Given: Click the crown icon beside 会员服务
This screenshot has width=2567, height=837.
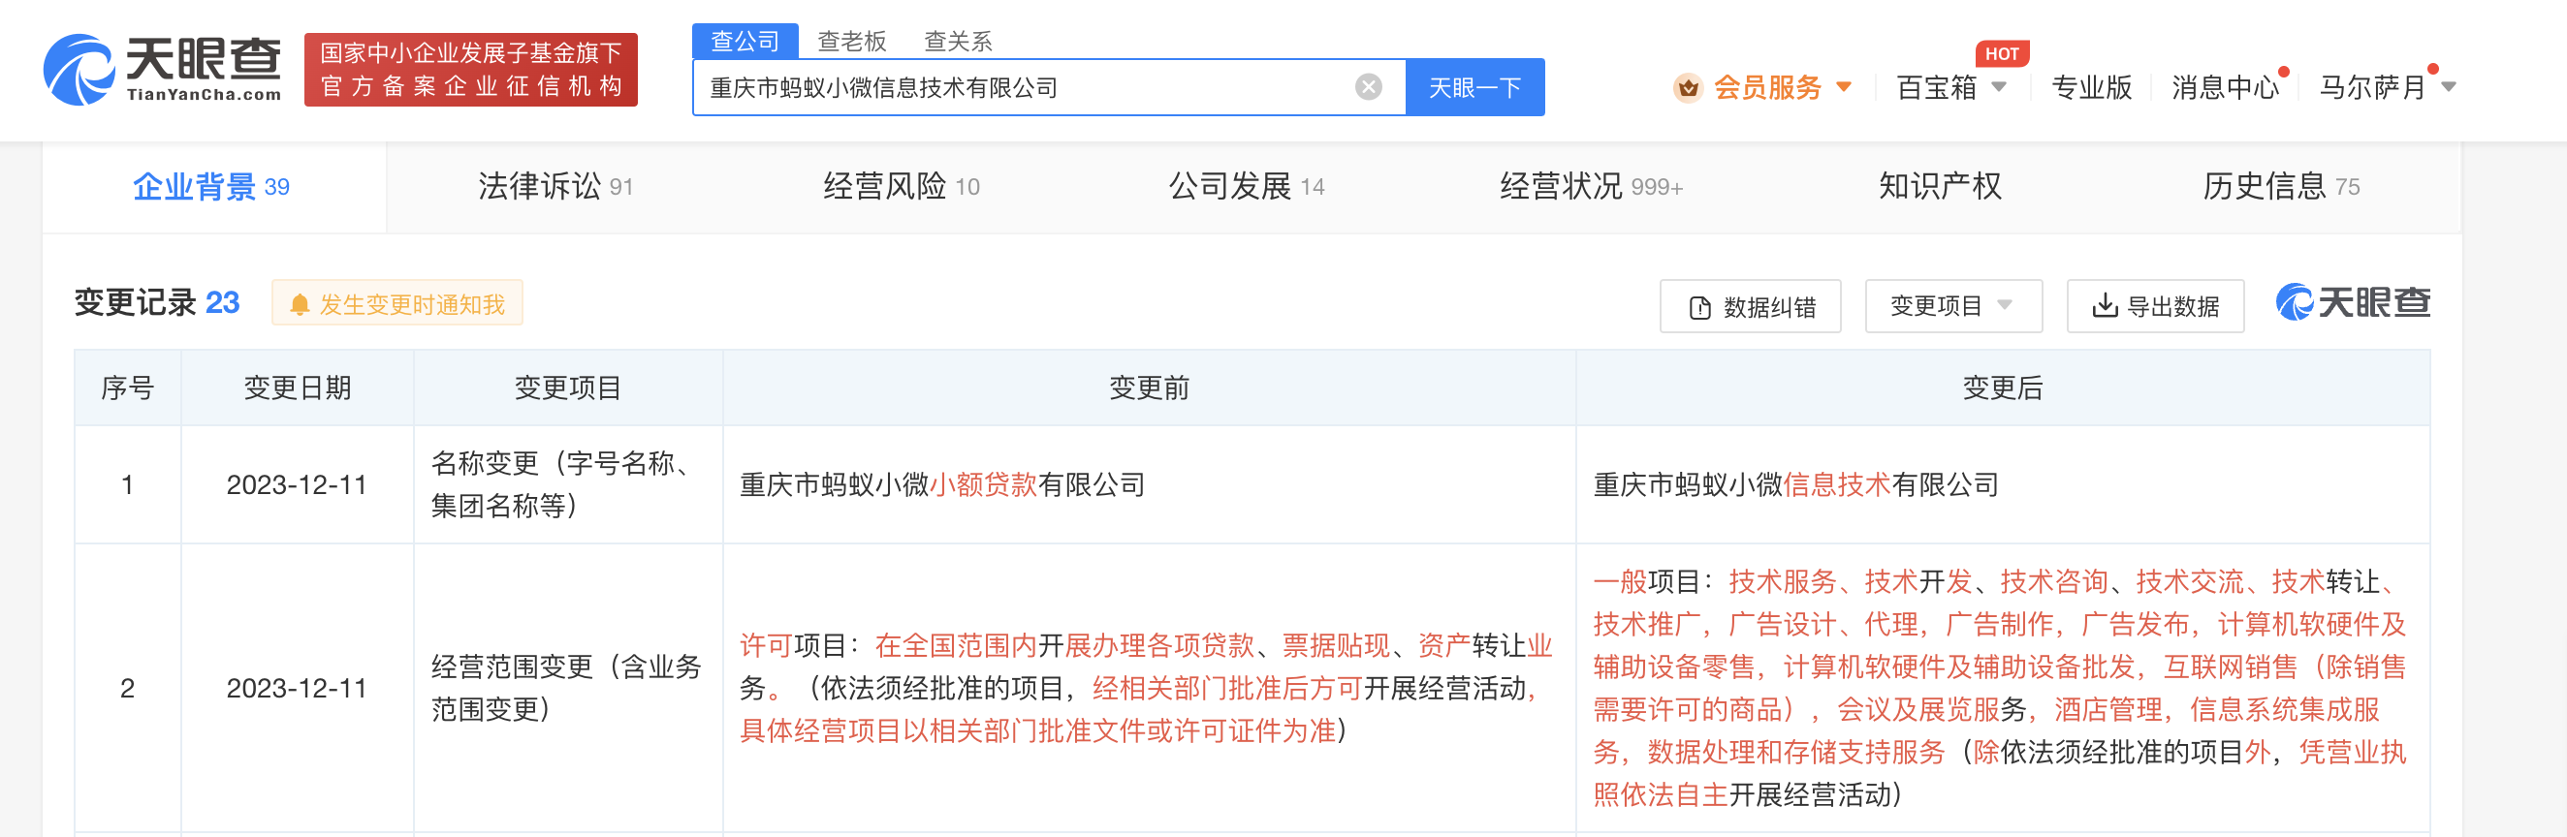Looking at the screenshot, I should [1687, 87].
